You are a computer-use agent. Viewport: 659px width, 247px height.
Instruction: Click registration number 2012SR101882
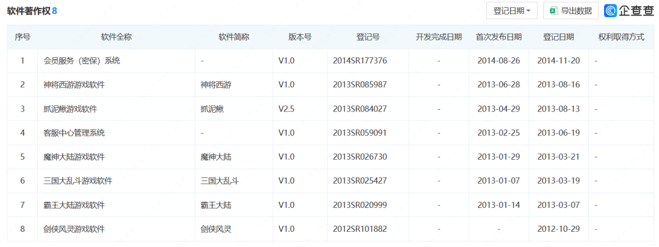360,229
